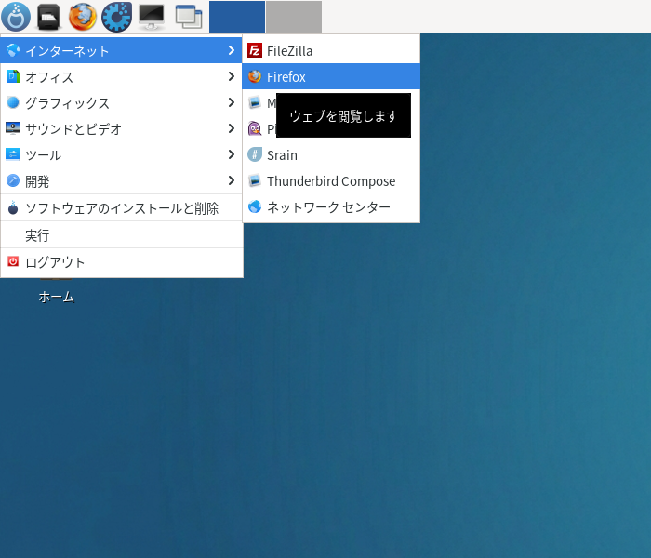Click the Srain hash icon

(255, 154)
